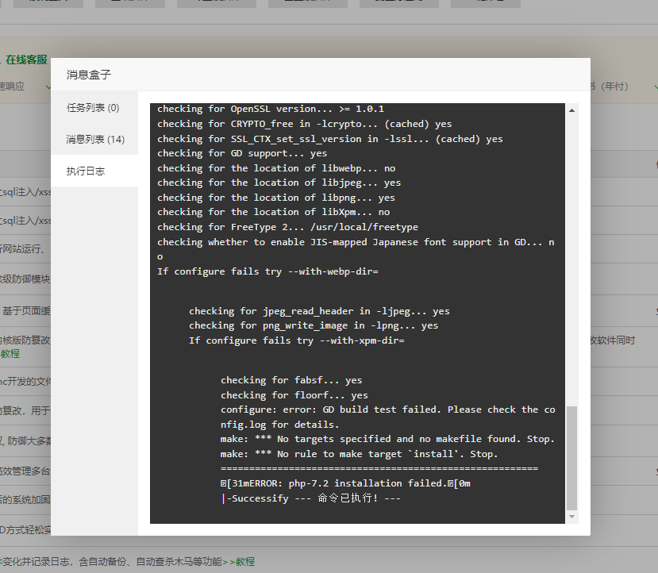Click 'location of libwebp... no' line
The height and width of the screenshot is (573, 658).
pyautogui.click(x=276, y=168)
